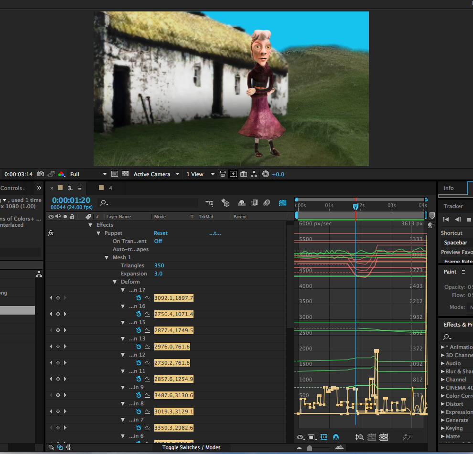Toggle the transparency grid in viewer
The image size is (473, 454).
tap(125, 174)
